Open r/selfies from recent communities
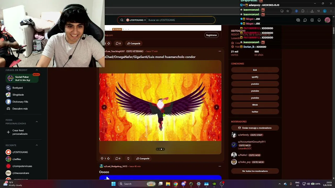The height and width of the screenshot is (188, 335). pos(17,159)
